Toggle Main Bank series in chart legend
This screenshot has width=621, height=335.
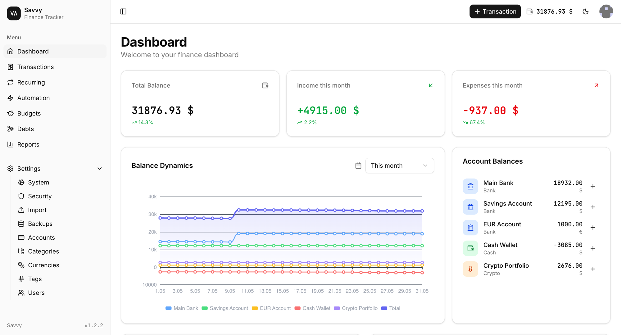pos(182,308)
